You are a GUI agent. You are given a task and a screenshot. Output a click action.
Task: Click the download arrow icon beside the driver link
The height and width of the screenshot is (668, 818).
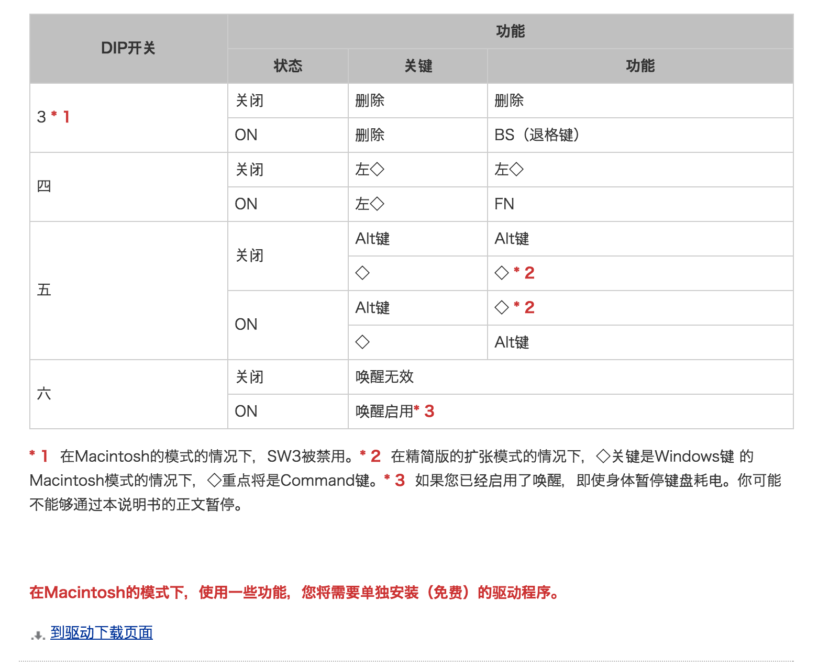point(37,633)
